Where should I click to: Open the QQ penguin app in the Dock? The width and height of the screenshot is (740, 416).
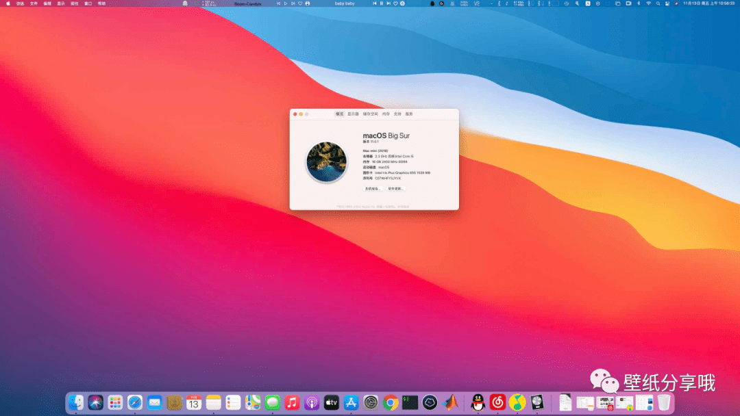point(478,402)
